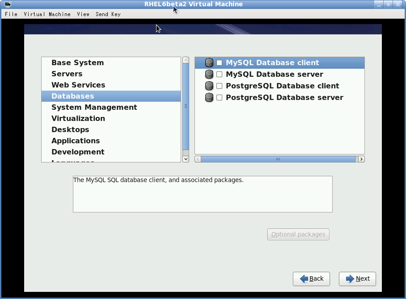Click the vertical scrollbar thumb of category list
Screen dimensions: 406x299
(186, 107)
